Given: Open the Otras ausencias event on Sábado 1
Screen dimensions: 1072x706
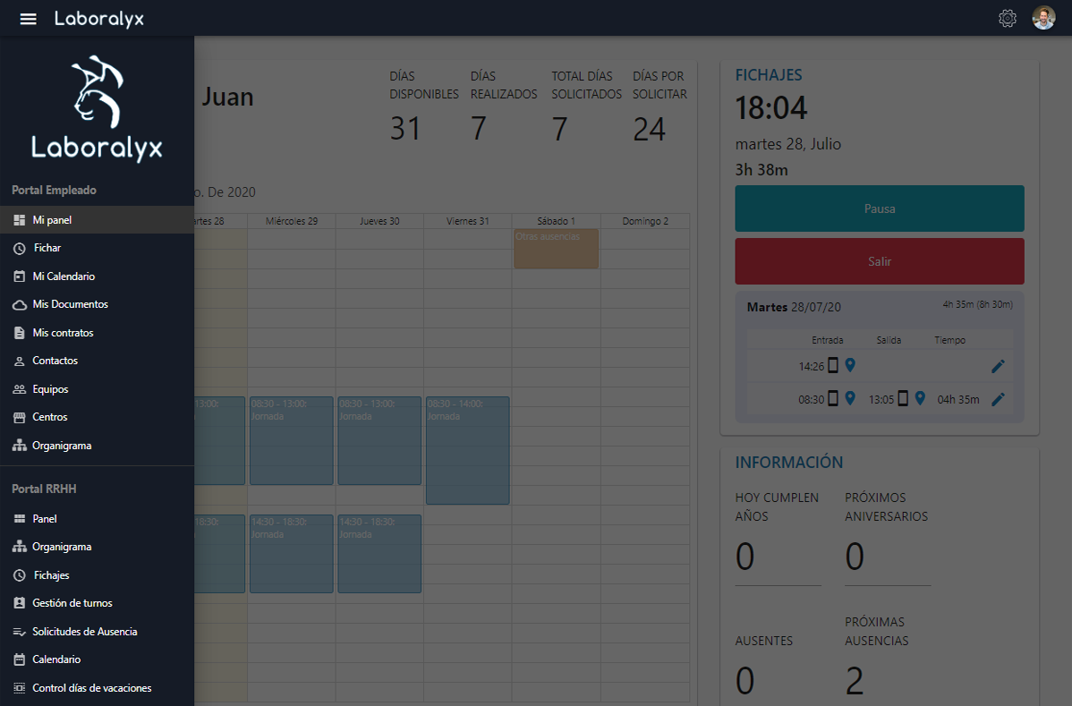Looking at the screenshot, I should tap(556, 249).
